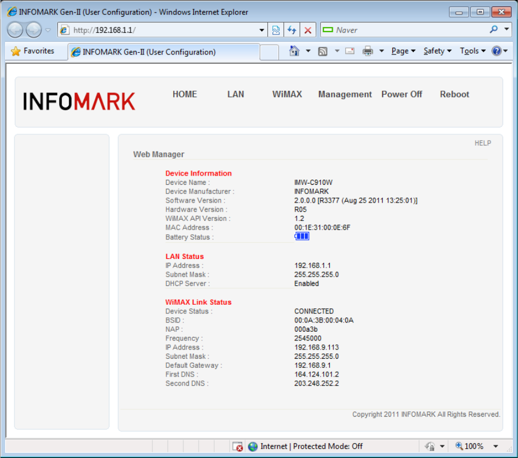Click the Web Manager heading text

[158, 154]
